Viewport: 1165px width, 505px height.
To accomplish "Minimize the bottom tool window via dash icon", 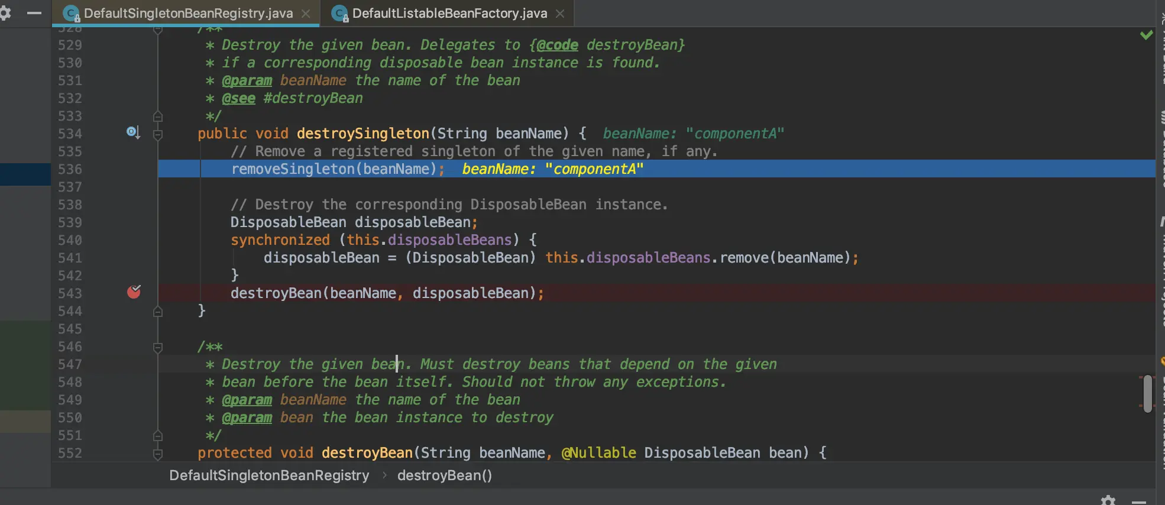I will point(1139,501).
